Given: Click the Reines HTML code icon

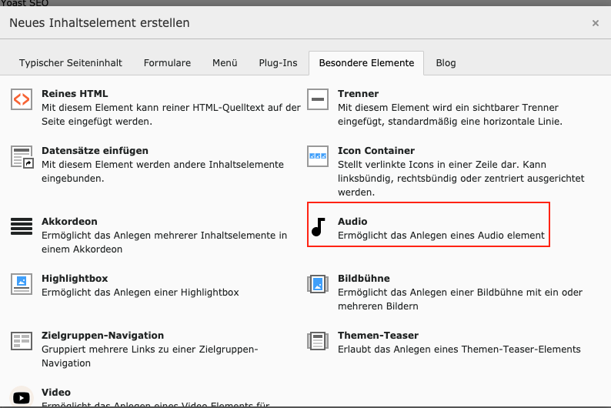Looking at the screenshot, I should click(22, 99).
